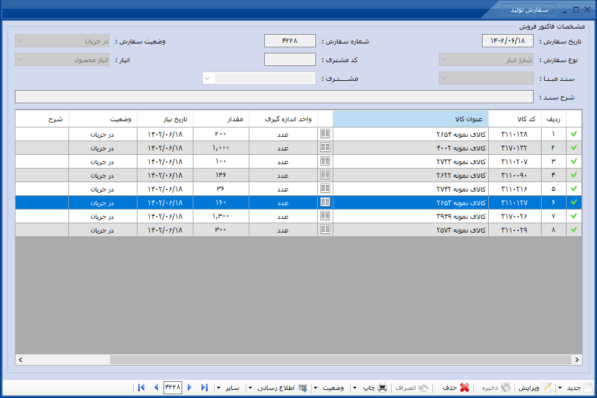
Task: Sort by عنوان کالا column header
Action: pyautogui.click(x=410, y=119)
